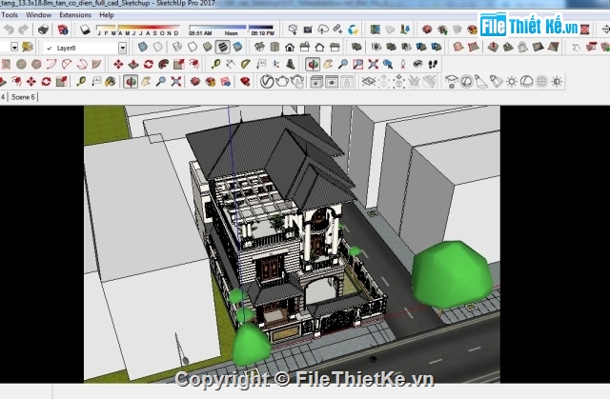Select Monochrome face style

click(x=237, y=47)
